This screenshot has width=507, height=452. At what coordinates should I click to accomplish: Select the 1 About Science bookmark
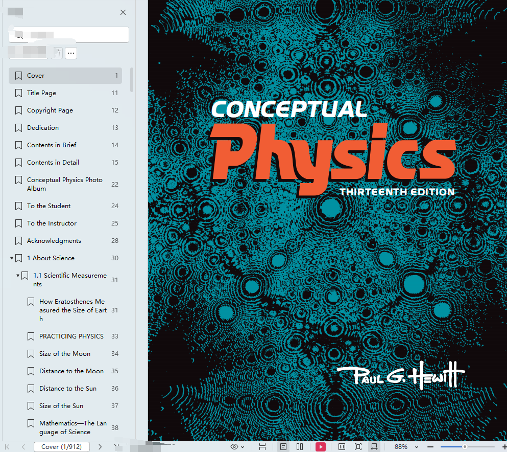[x=65, y=258]
